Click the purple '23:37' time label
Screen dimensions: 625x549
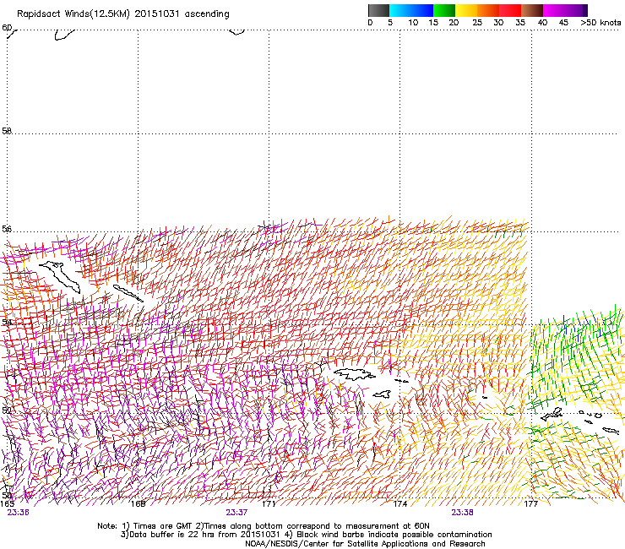click(x=236, y=513)
